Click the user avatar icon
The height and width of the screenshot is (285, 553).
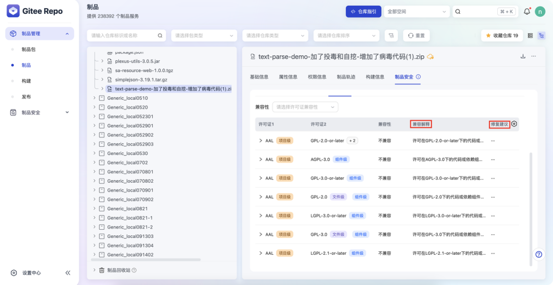click(540, 11)
